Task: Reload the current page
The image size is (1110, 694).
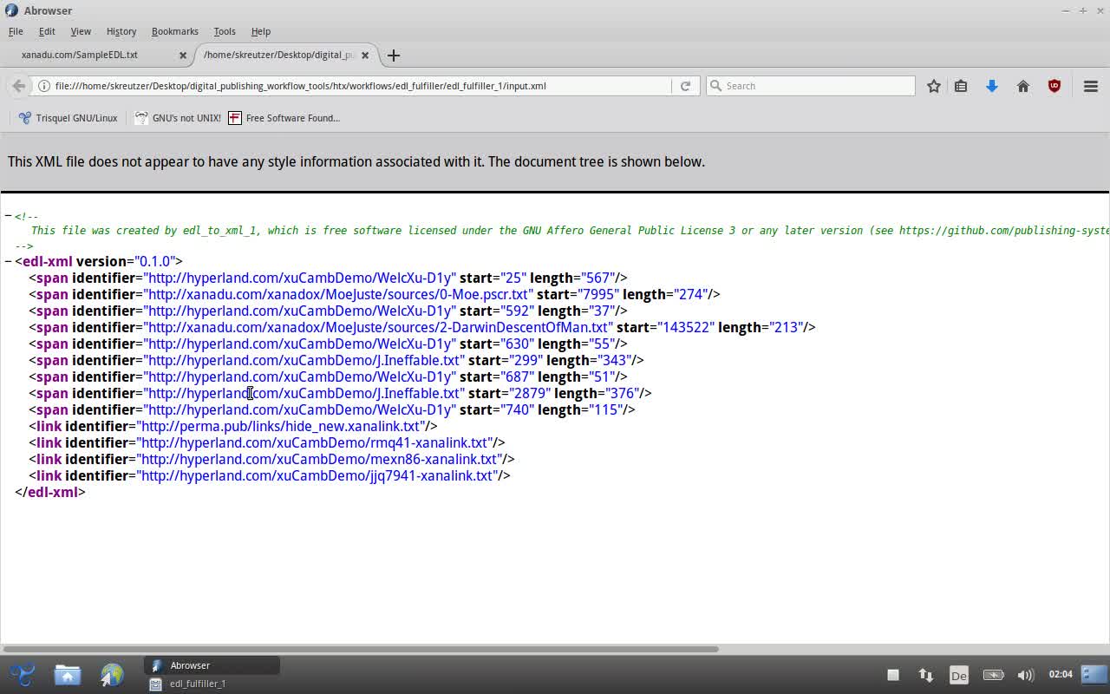Action: [x=685, y=86]
